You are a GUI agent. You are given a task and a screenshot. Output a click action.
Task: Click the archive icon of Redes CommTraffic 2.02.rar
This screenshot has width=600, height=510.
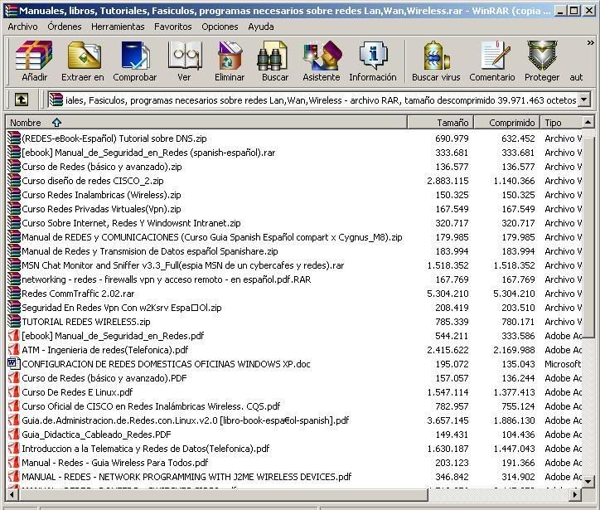[14, 293]
